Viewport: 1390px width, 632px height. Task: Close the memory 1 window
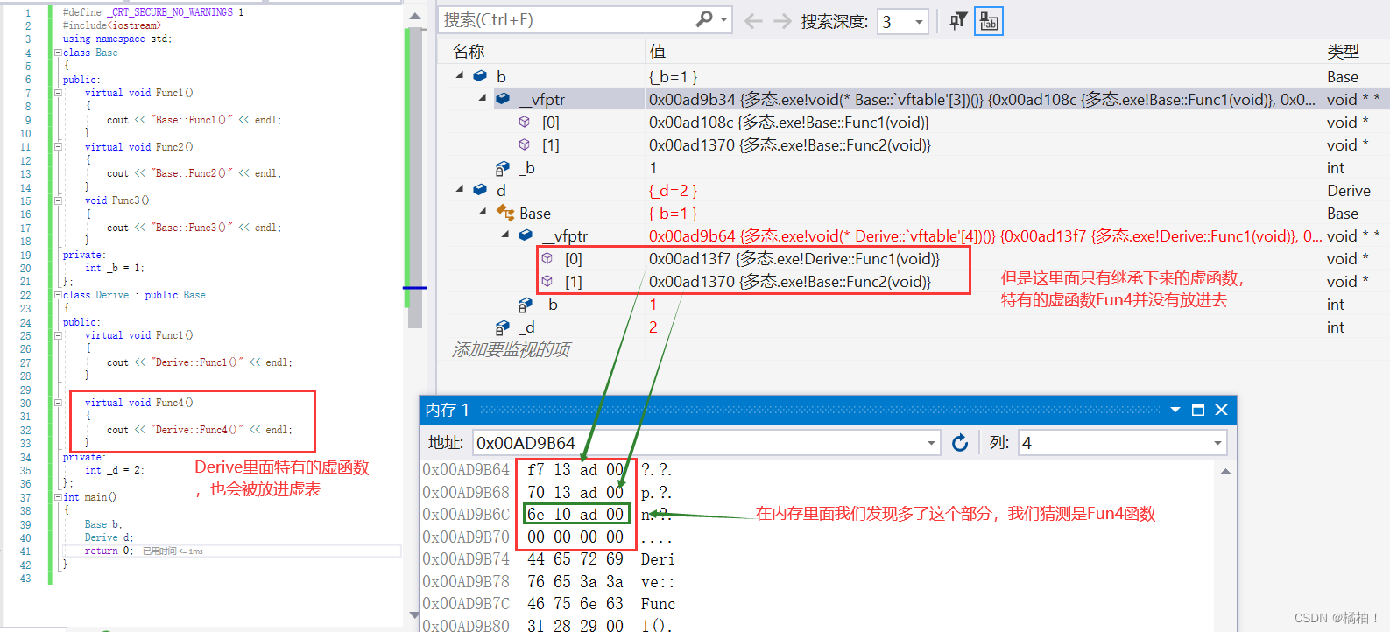[1221, 410]
